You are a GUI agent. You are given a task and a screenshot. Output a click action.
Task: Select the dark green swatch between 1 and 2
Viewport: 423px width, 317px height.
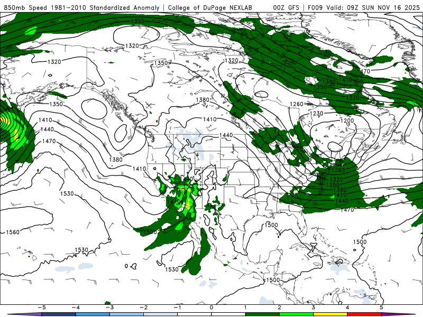[262, 314]
